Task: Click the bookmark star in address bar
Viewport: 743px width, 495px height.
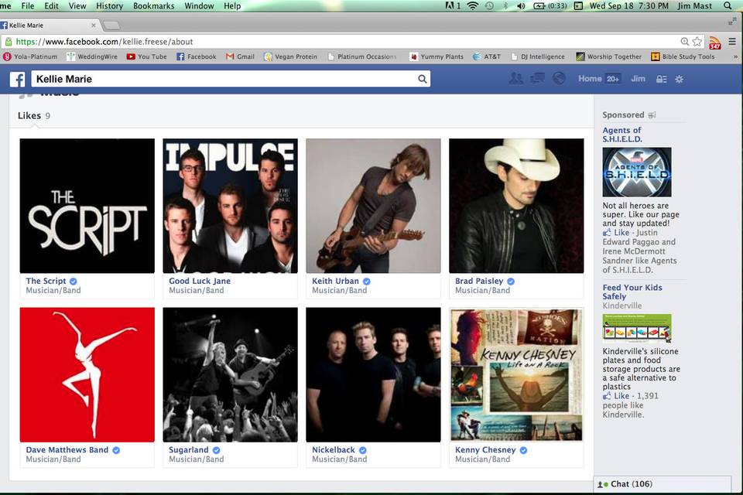Action: (697, 42)
